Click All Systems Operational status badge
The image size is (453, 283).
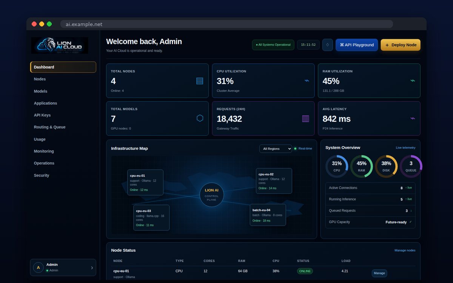pos(273,45)
